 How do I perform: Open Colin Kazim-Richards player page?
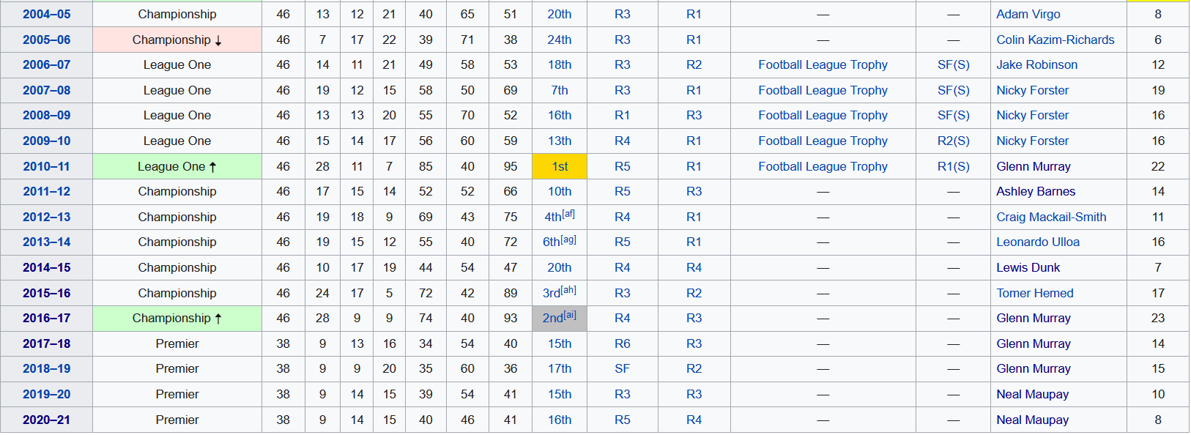1055,40
